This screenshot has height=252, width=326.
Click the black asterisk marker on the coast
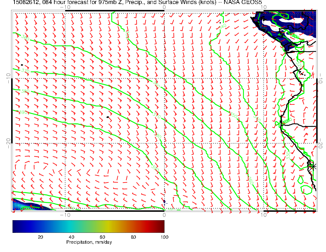[x=313, y=166]
